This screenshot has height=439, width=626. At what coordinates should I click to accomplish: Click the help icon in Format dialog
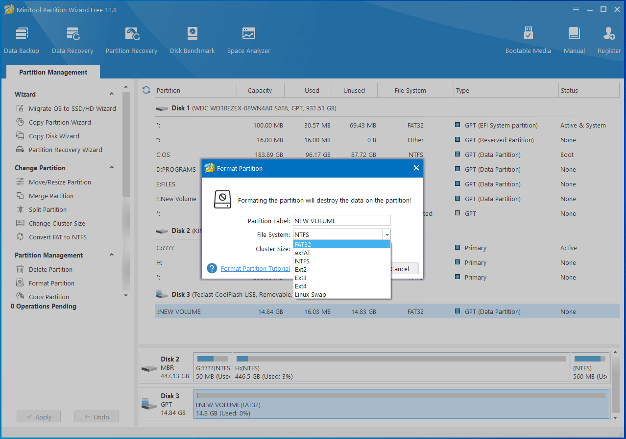[212, 268]
